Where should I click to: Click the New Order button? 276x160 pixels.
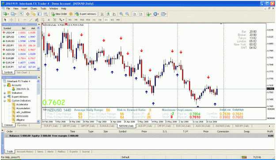point(59,14)
